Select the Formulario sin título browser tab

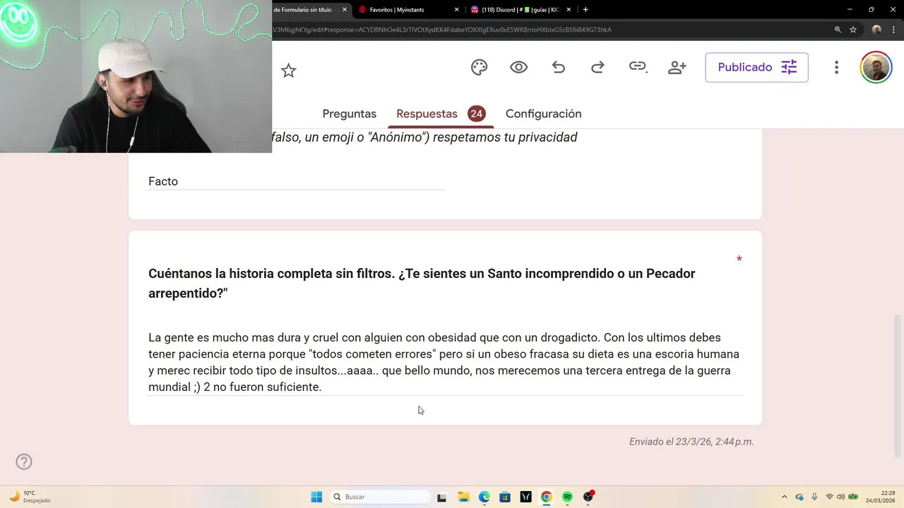[302, 10]
